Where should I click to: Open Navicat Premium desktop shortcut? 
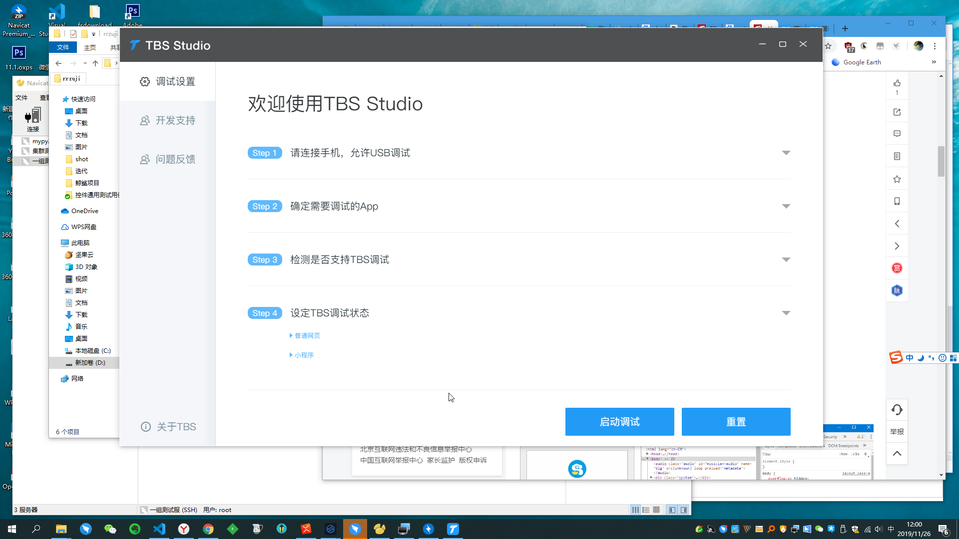(x=18, y=20)
